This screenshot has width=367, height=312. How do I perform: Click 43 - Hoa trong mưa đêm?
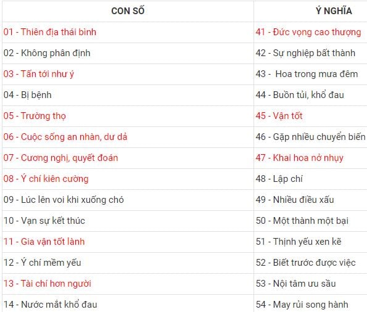(x=307, y=74)
